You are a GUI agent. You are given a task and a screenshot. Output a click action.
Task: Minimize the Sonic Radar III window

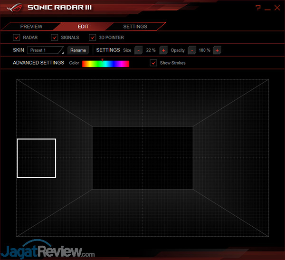267,10
